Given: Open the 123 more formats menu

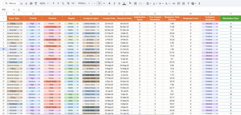Looking at the screenshot, I should 73,3.
